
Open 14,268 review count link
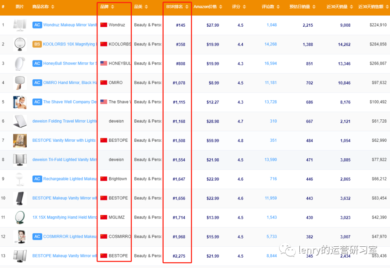(x=270, y=44)
